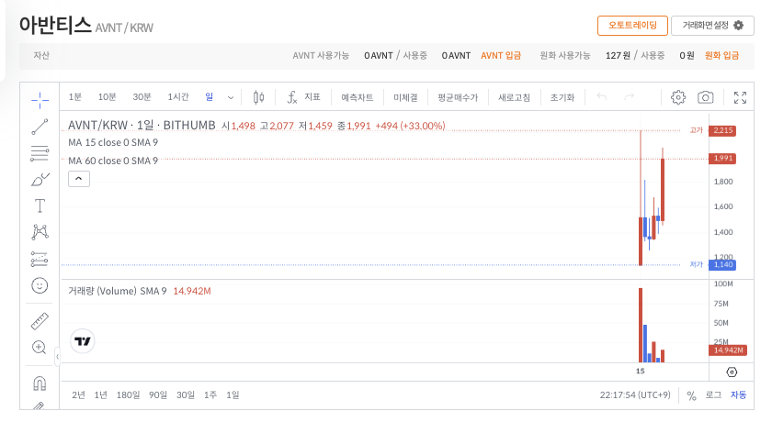Toggle the magnet snap mode
Viewport: 772px width, 422px height.
coord(40,383)
